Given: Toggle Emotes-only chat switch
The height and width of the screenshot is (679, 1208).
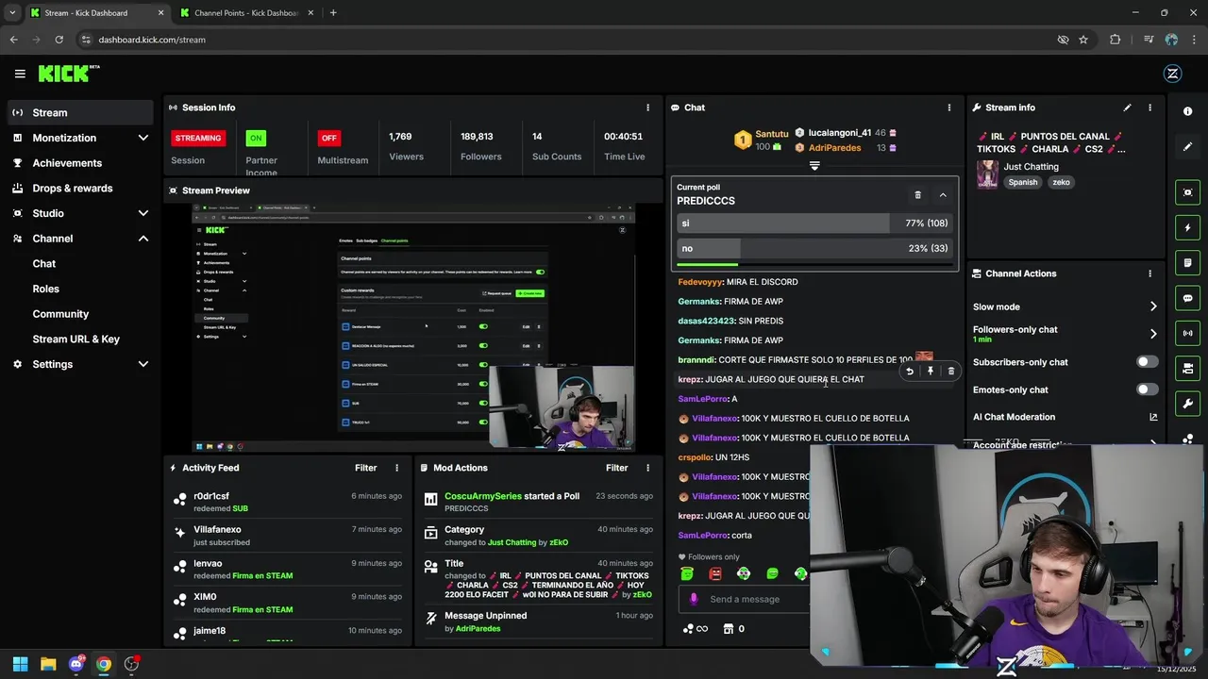Looking at the screenshot, I should tap(1147, 389).
